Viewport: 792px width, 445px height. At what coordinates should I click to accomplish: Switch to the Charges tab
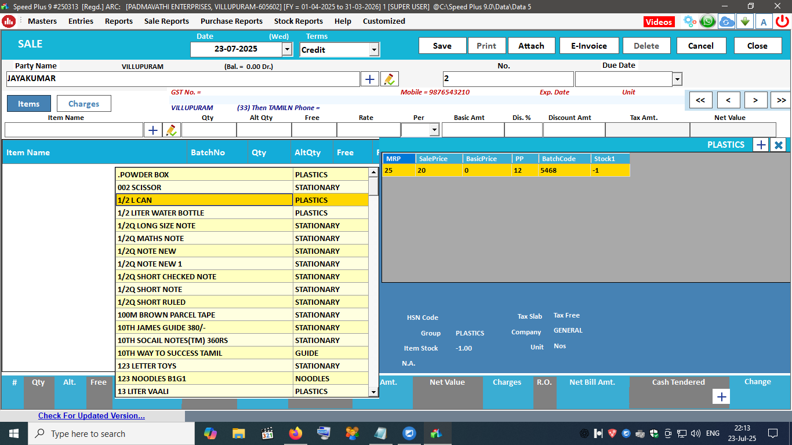pyautogui.click(x=83, y=104)
